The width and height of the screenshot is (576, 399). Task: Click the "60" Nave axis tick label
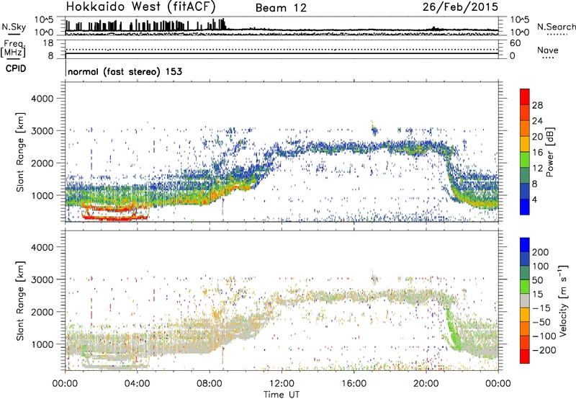click(515, 43)
